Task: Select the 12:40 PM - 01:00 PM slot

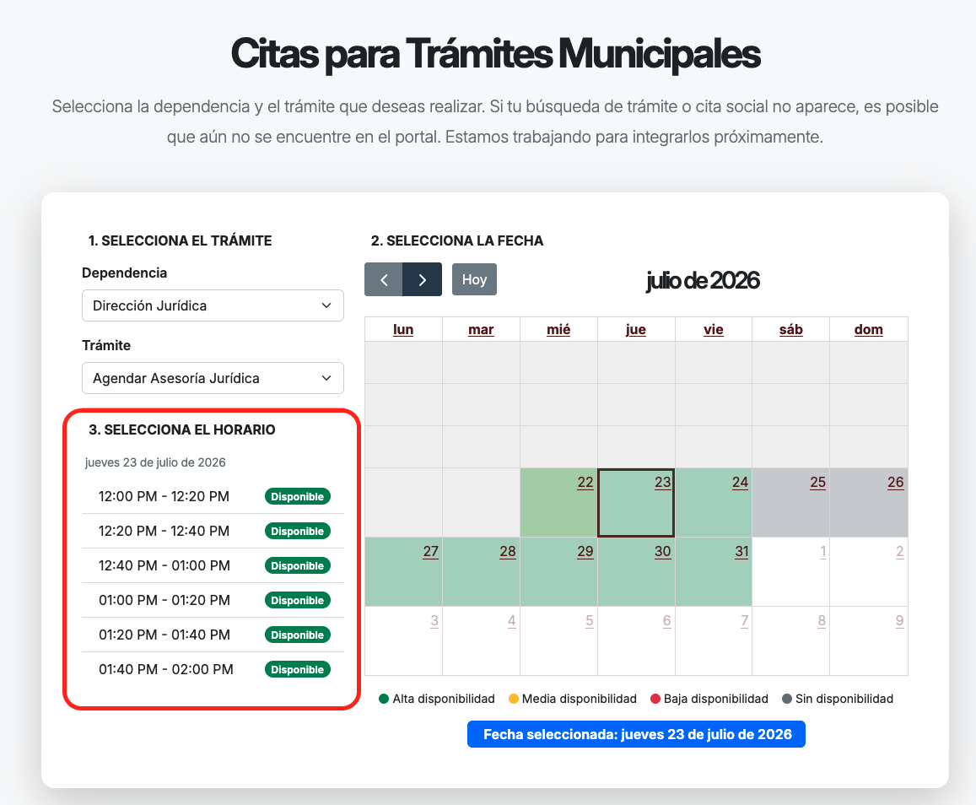Action: coord(213,566)
